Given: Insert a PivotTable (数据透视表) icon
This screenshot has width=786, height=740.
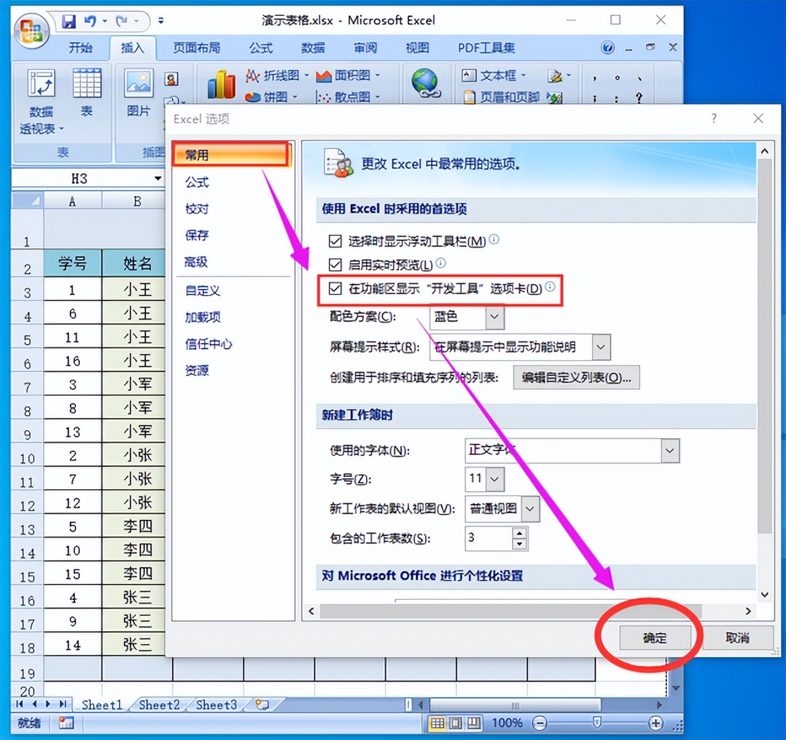Looking at the screenshot, I should click(x=41, y=83).
